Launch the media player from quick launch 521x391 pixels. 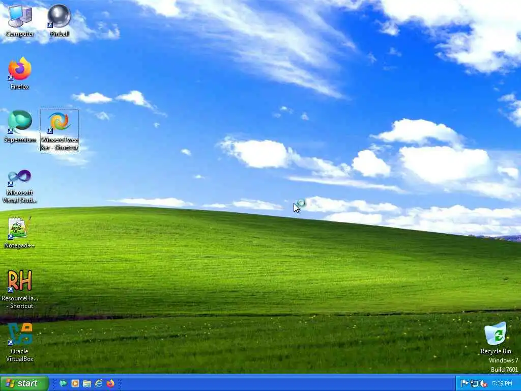(75, 383)
